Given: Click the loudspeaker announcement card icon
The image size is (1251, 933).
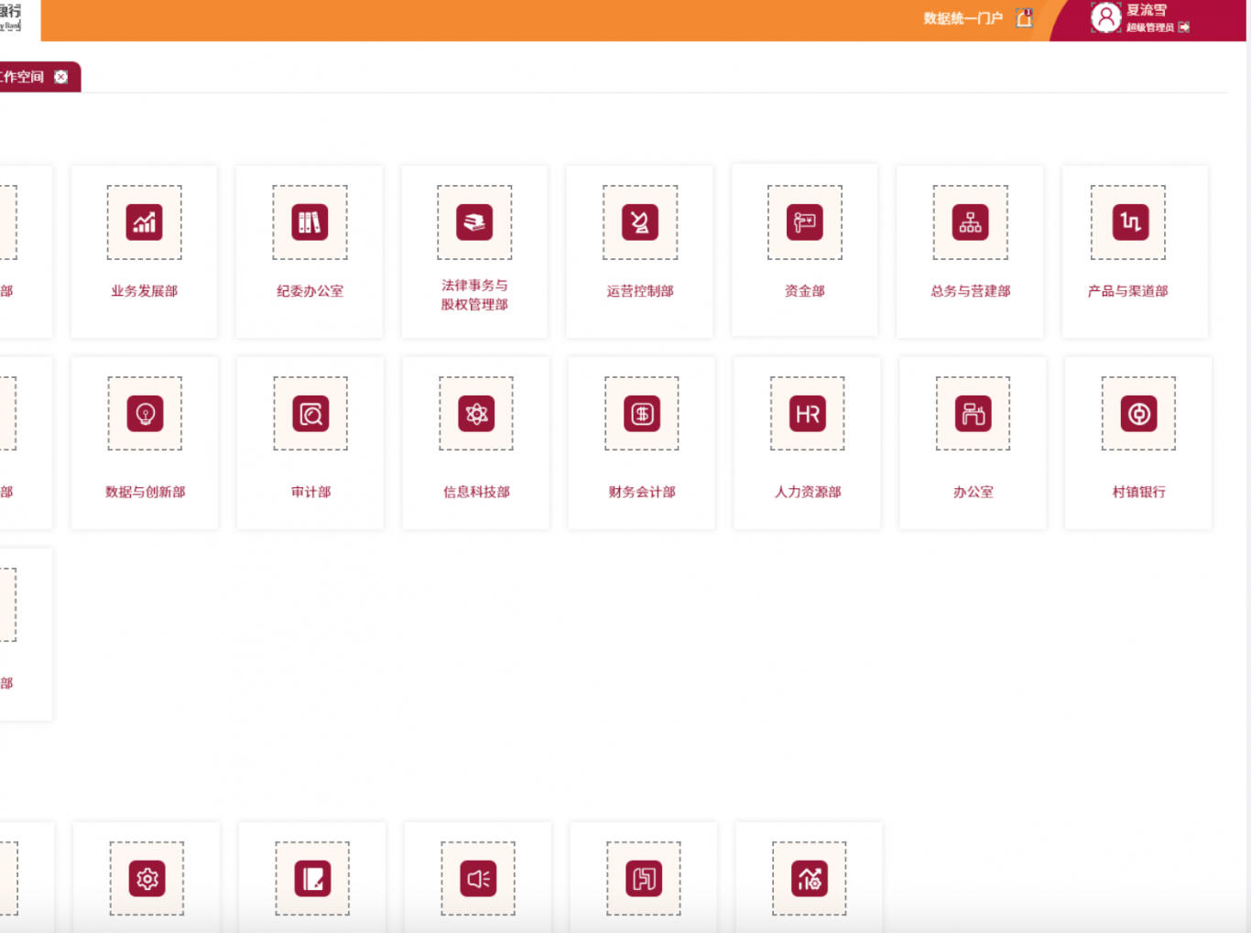Looking at the screenshot, I should 478,879.
